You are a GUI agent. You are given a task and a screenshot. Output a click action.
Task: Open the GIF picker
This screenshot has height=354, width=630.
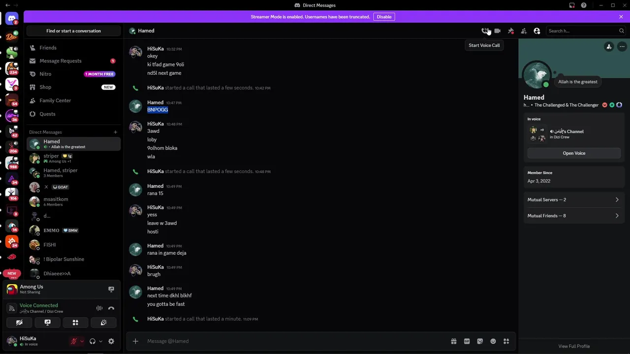(467, 341)
